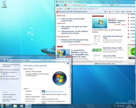Open Gestionnaire de périphériques
This screenshot has height=108, width=136.
coord(11,70)
